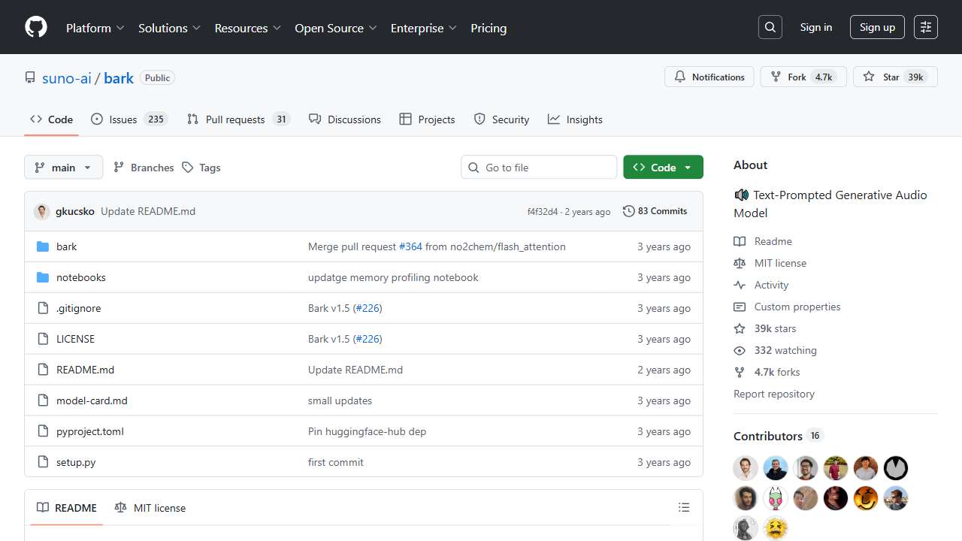Click gkucsko's avatar in commit row
Screen dimensions: 962x541
click(x=42, y=211)
